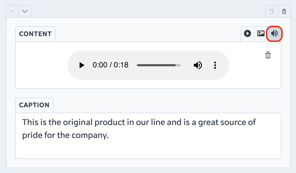Screen dimensions: 296x173
Task: Play the audio clip
Action: (x=82, y=65)
